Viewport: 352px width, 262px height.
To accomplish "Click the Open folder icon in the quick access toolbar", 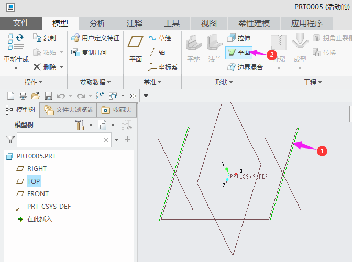I will (36, 96).
